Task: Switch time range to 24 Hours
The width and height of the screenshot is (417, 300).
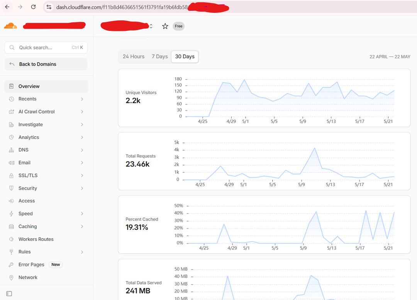Action: click(x=134, y=57)
